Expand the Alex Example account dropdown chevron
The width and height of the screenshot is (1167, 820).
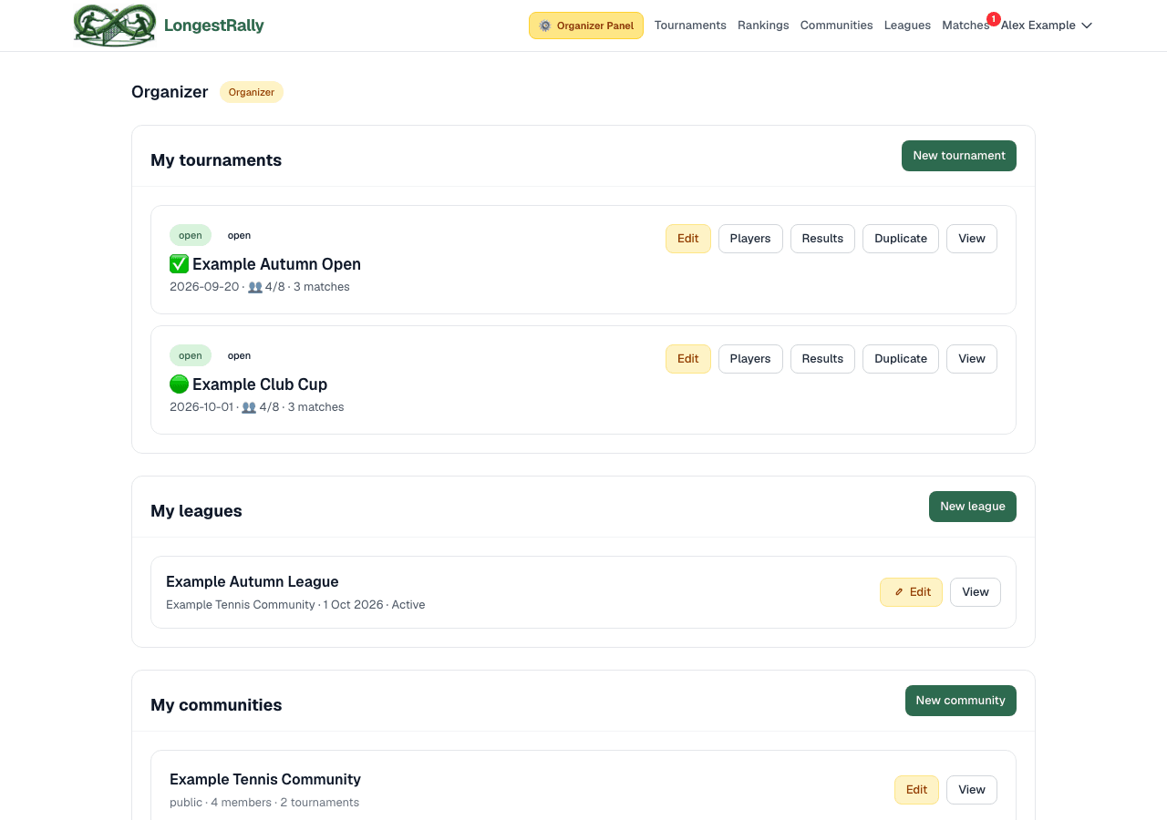(x=1087, y=26)
